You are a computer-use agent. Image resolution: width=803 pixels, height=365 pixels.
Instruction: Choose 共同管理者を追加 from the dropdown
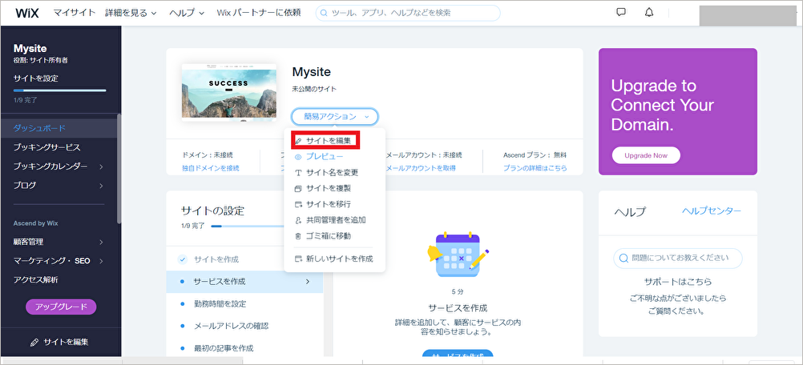coord(336,220)
